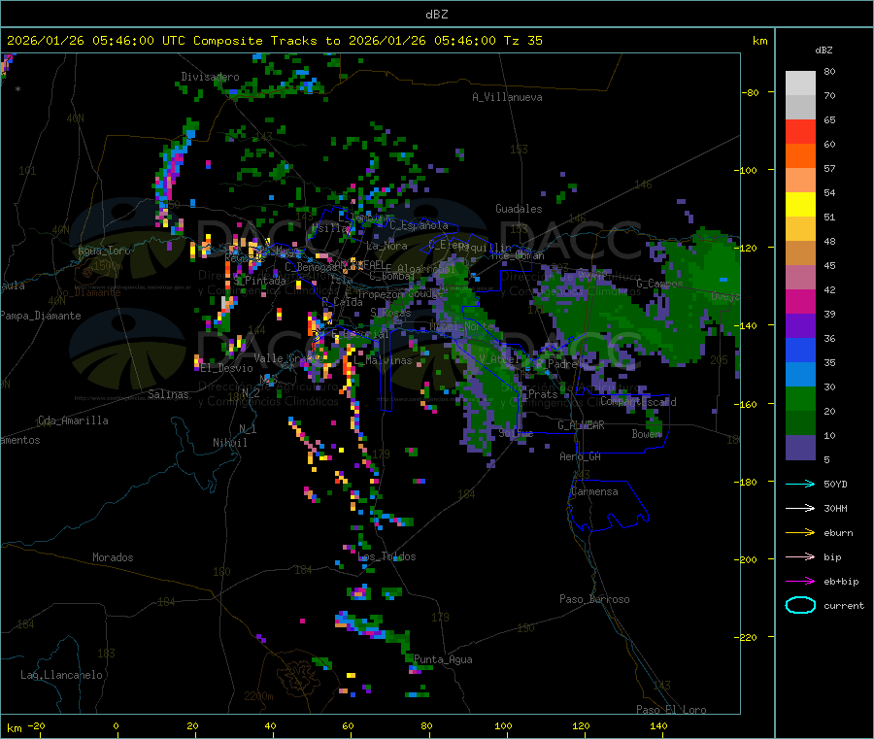Viewport: 874px width, 739px height.
Task: Select the Los_Toldos map label
Action: (387, 556)
